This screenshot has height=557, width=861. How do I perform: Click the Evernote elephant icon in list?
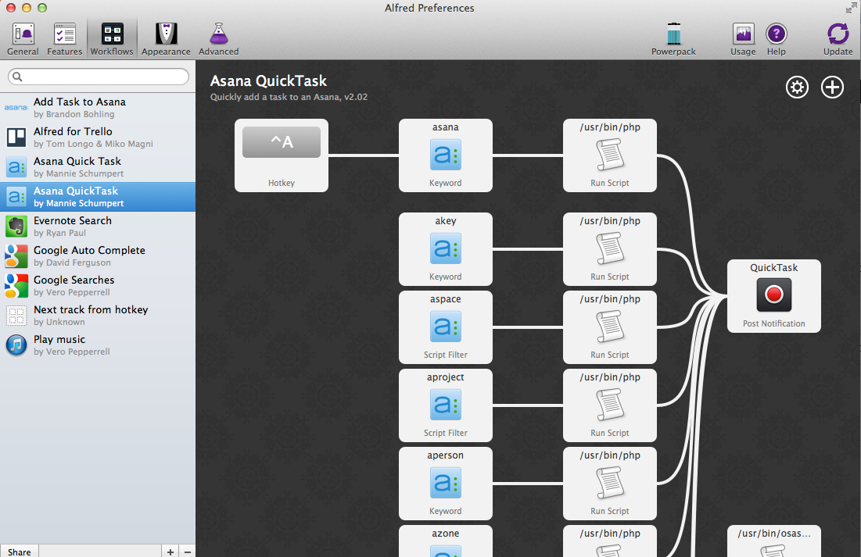coord(16,226)
